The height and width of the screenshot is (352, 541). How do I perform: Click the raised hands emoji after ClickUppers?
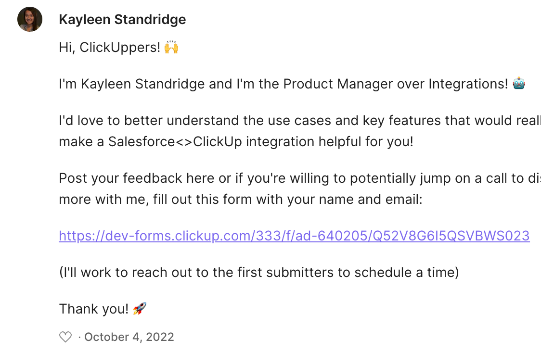(x=171, y=47)
